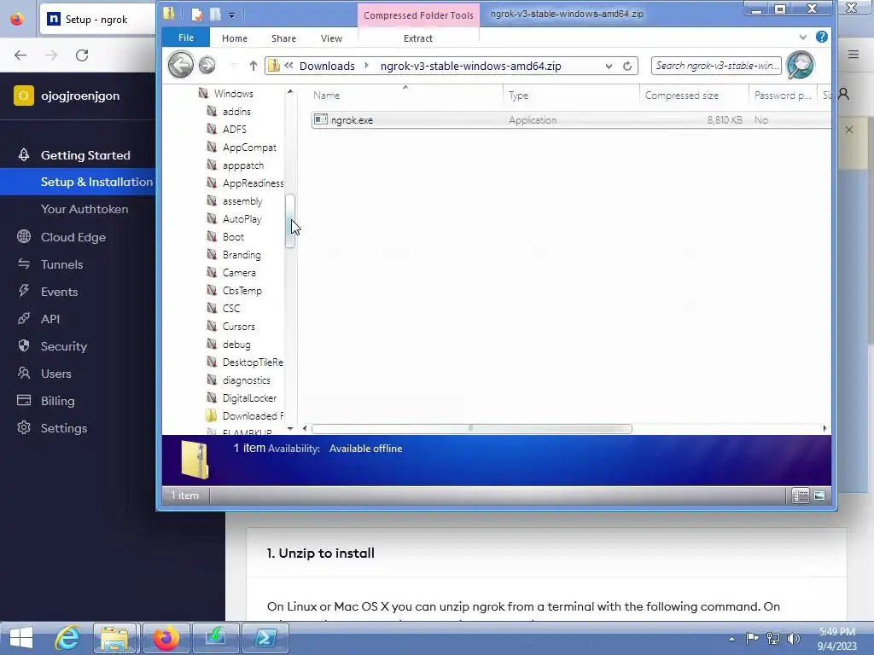
Task: Click the navigation pane scroll up arrow
Action: pos(290,91)
